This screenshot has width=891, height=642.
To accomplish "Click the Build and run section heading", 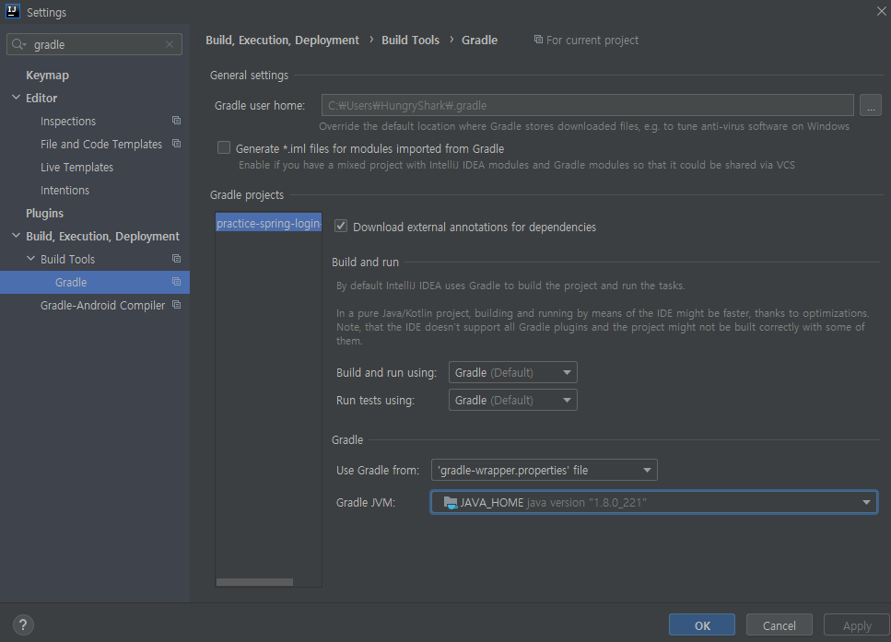I will coord(366,262).
